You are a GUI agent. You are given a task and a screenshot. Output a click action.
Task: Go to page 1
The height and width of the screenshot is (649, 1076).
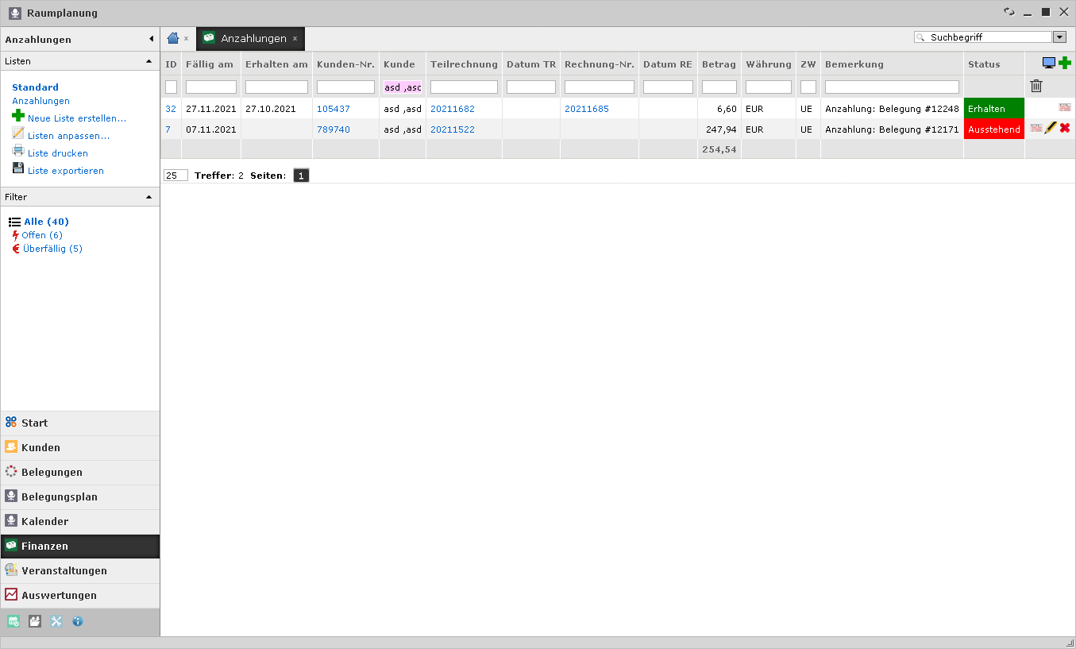click(x=301, y=176)
